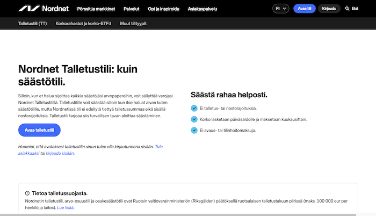Click text Ei talletus- tai nostorajoituksia.

click(x=228, y=109)
